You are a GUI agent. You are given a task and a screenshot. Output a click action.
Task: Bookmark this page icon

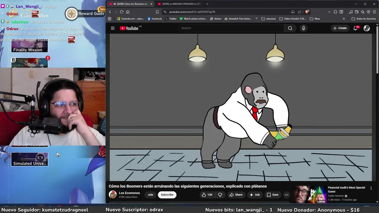coord(157,12)
